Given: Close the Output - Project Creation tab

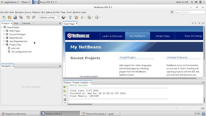Looking at the screenshot, I should (91, 82).
